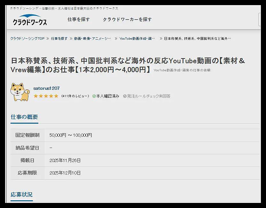Open 動画・映像・アニメーシ… breadcrumb
This screenshot has height=208, width=266.
point(93,39)
